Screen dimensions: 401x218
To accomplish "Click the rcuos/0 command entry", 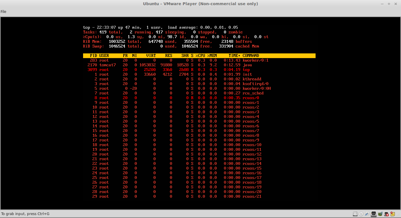I will point(251,98).
